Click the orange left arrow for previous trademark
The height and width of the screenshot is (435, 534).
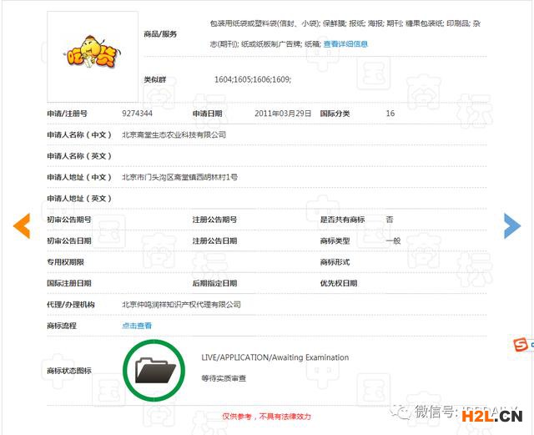(22, 225)
